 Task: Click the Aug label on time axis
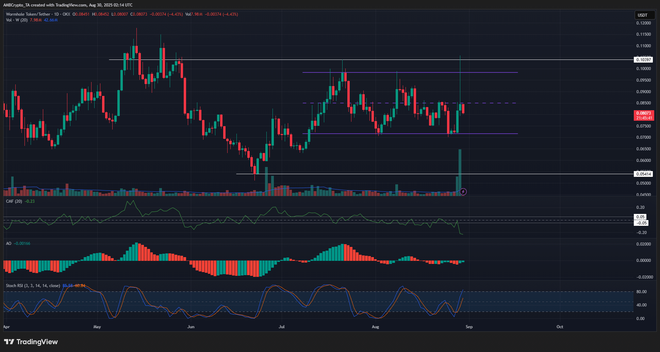pyautogui.click(x=375, y=327)
